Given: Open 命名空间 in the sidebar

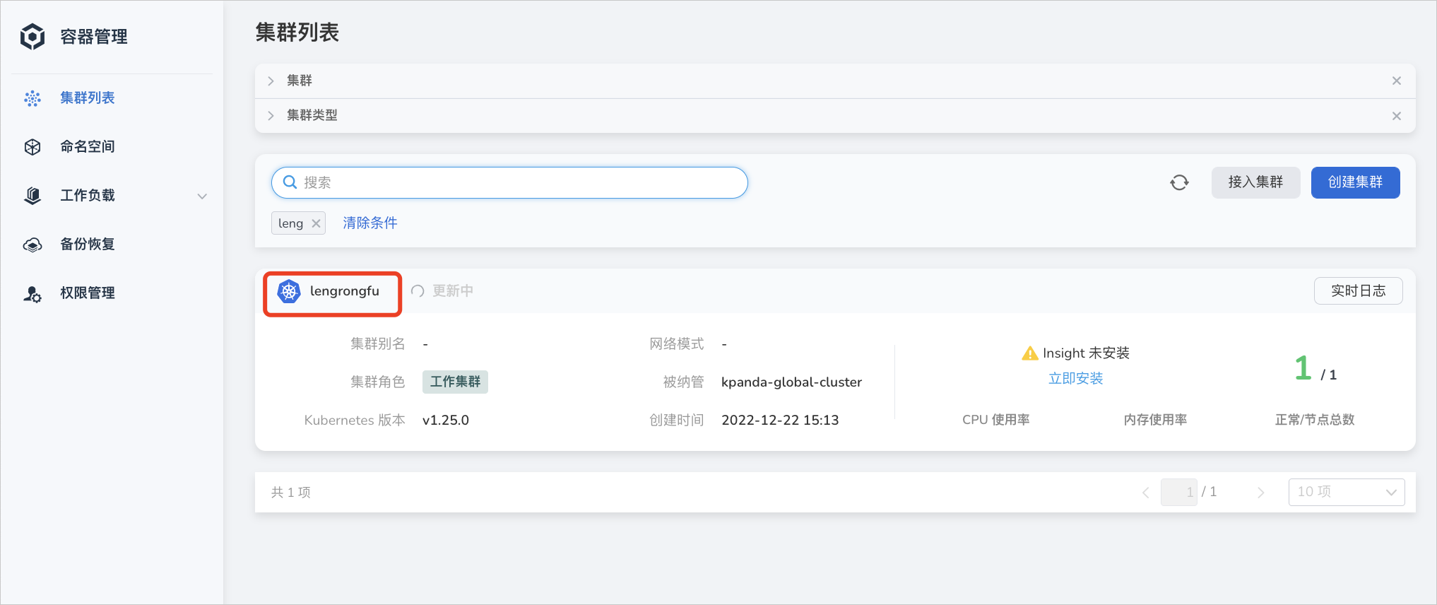Looking at the screenshot, I should [x=88, y=147].
